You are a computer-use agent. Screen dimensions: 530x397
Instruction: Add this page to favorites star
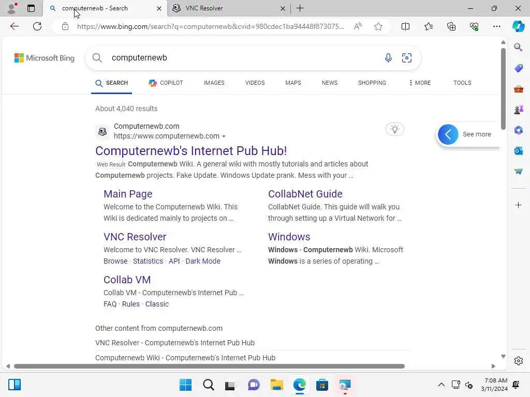pos(378,26)
